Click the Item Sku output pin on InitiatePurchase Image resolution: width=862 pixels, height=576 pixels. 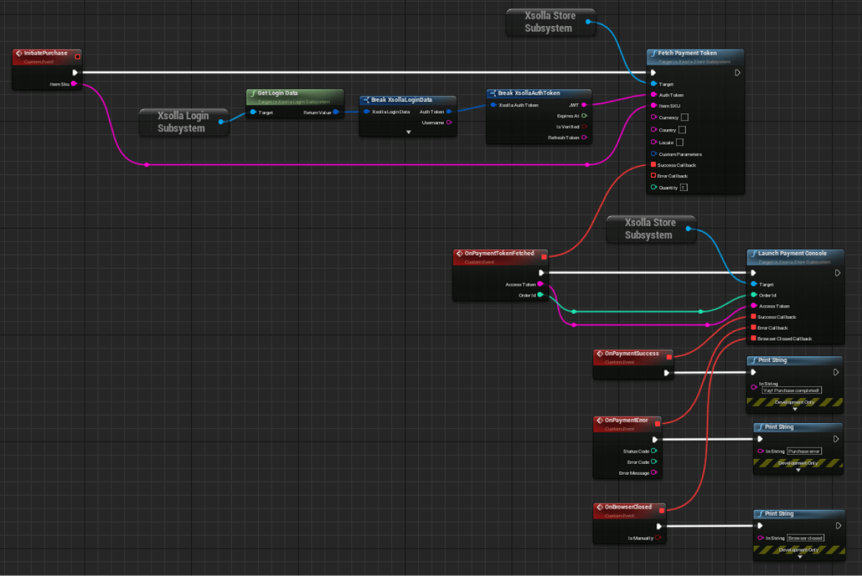[x=73, y=84]
